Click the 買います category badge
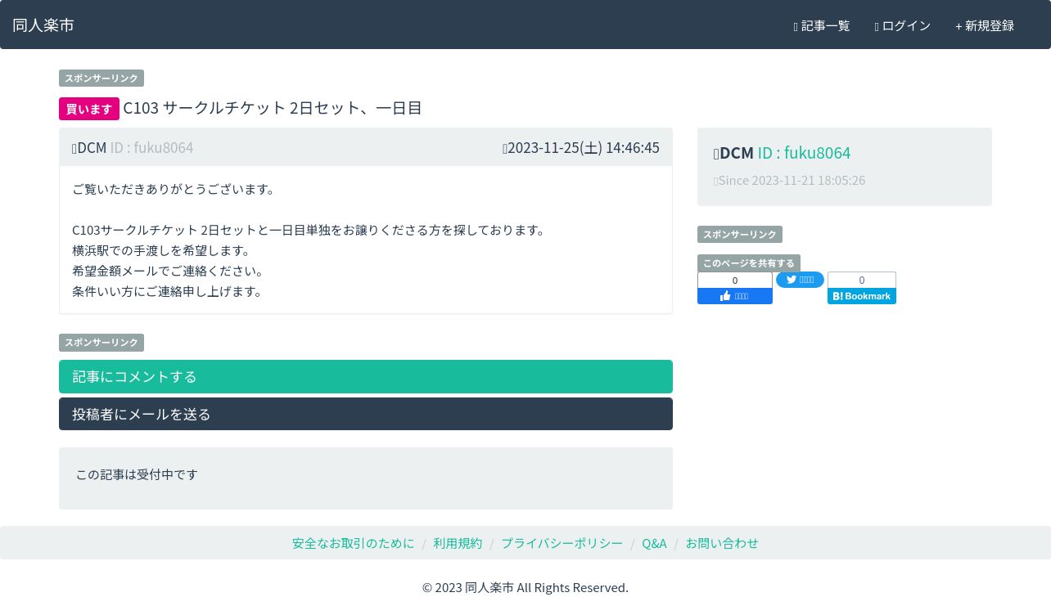The height and width of the screenshot is (597, 1051). click(89, 109)
